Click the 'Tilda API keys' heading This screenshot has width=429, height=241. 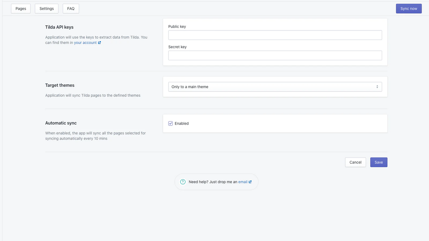59,27
